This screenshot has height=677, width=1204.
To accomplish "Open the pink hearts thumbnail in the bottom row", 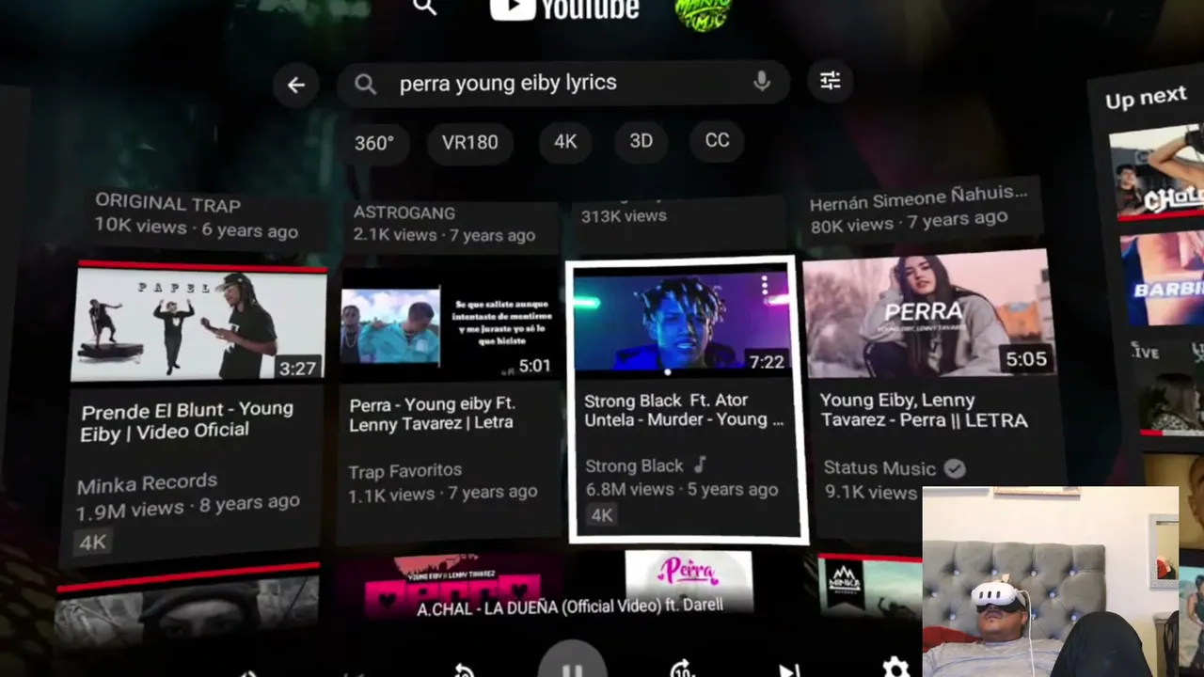I will 450,585.
